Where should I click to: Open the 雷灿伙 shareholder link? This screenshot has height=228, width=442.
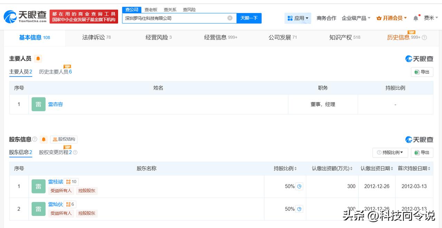click(x=55, y=205)
